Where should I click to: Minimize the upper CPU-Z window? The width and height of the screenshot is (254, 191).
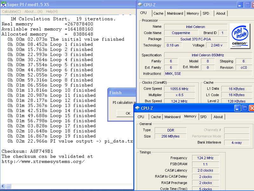[240, 5]
